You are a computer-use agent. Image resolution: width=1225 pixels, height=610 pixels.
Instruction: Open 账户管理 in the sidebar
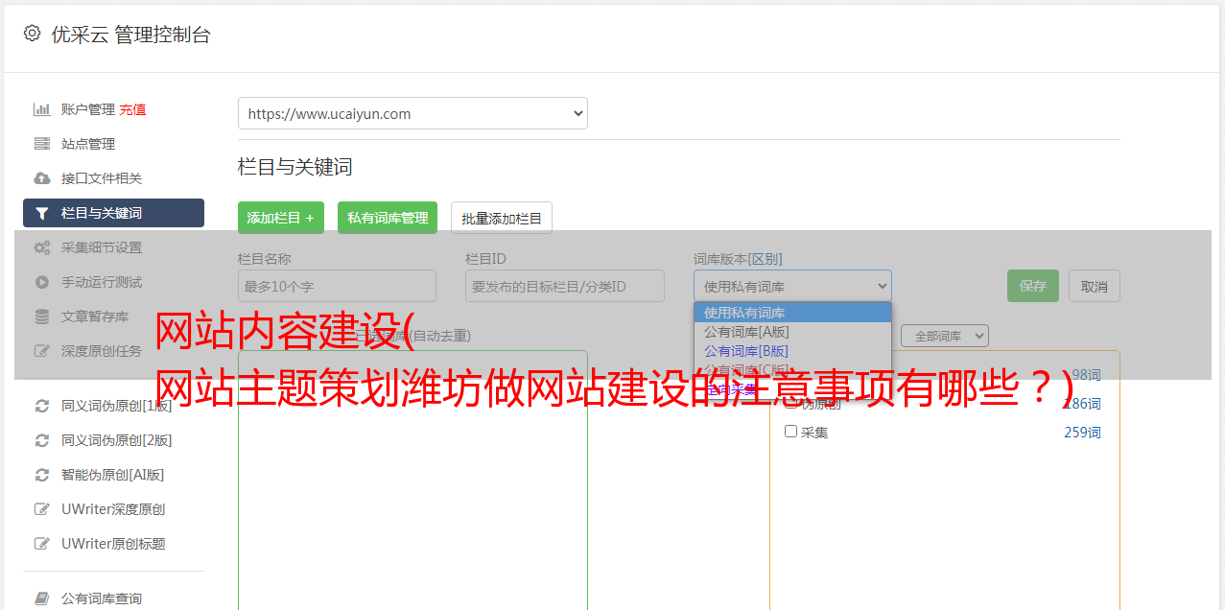pos(88,109)
